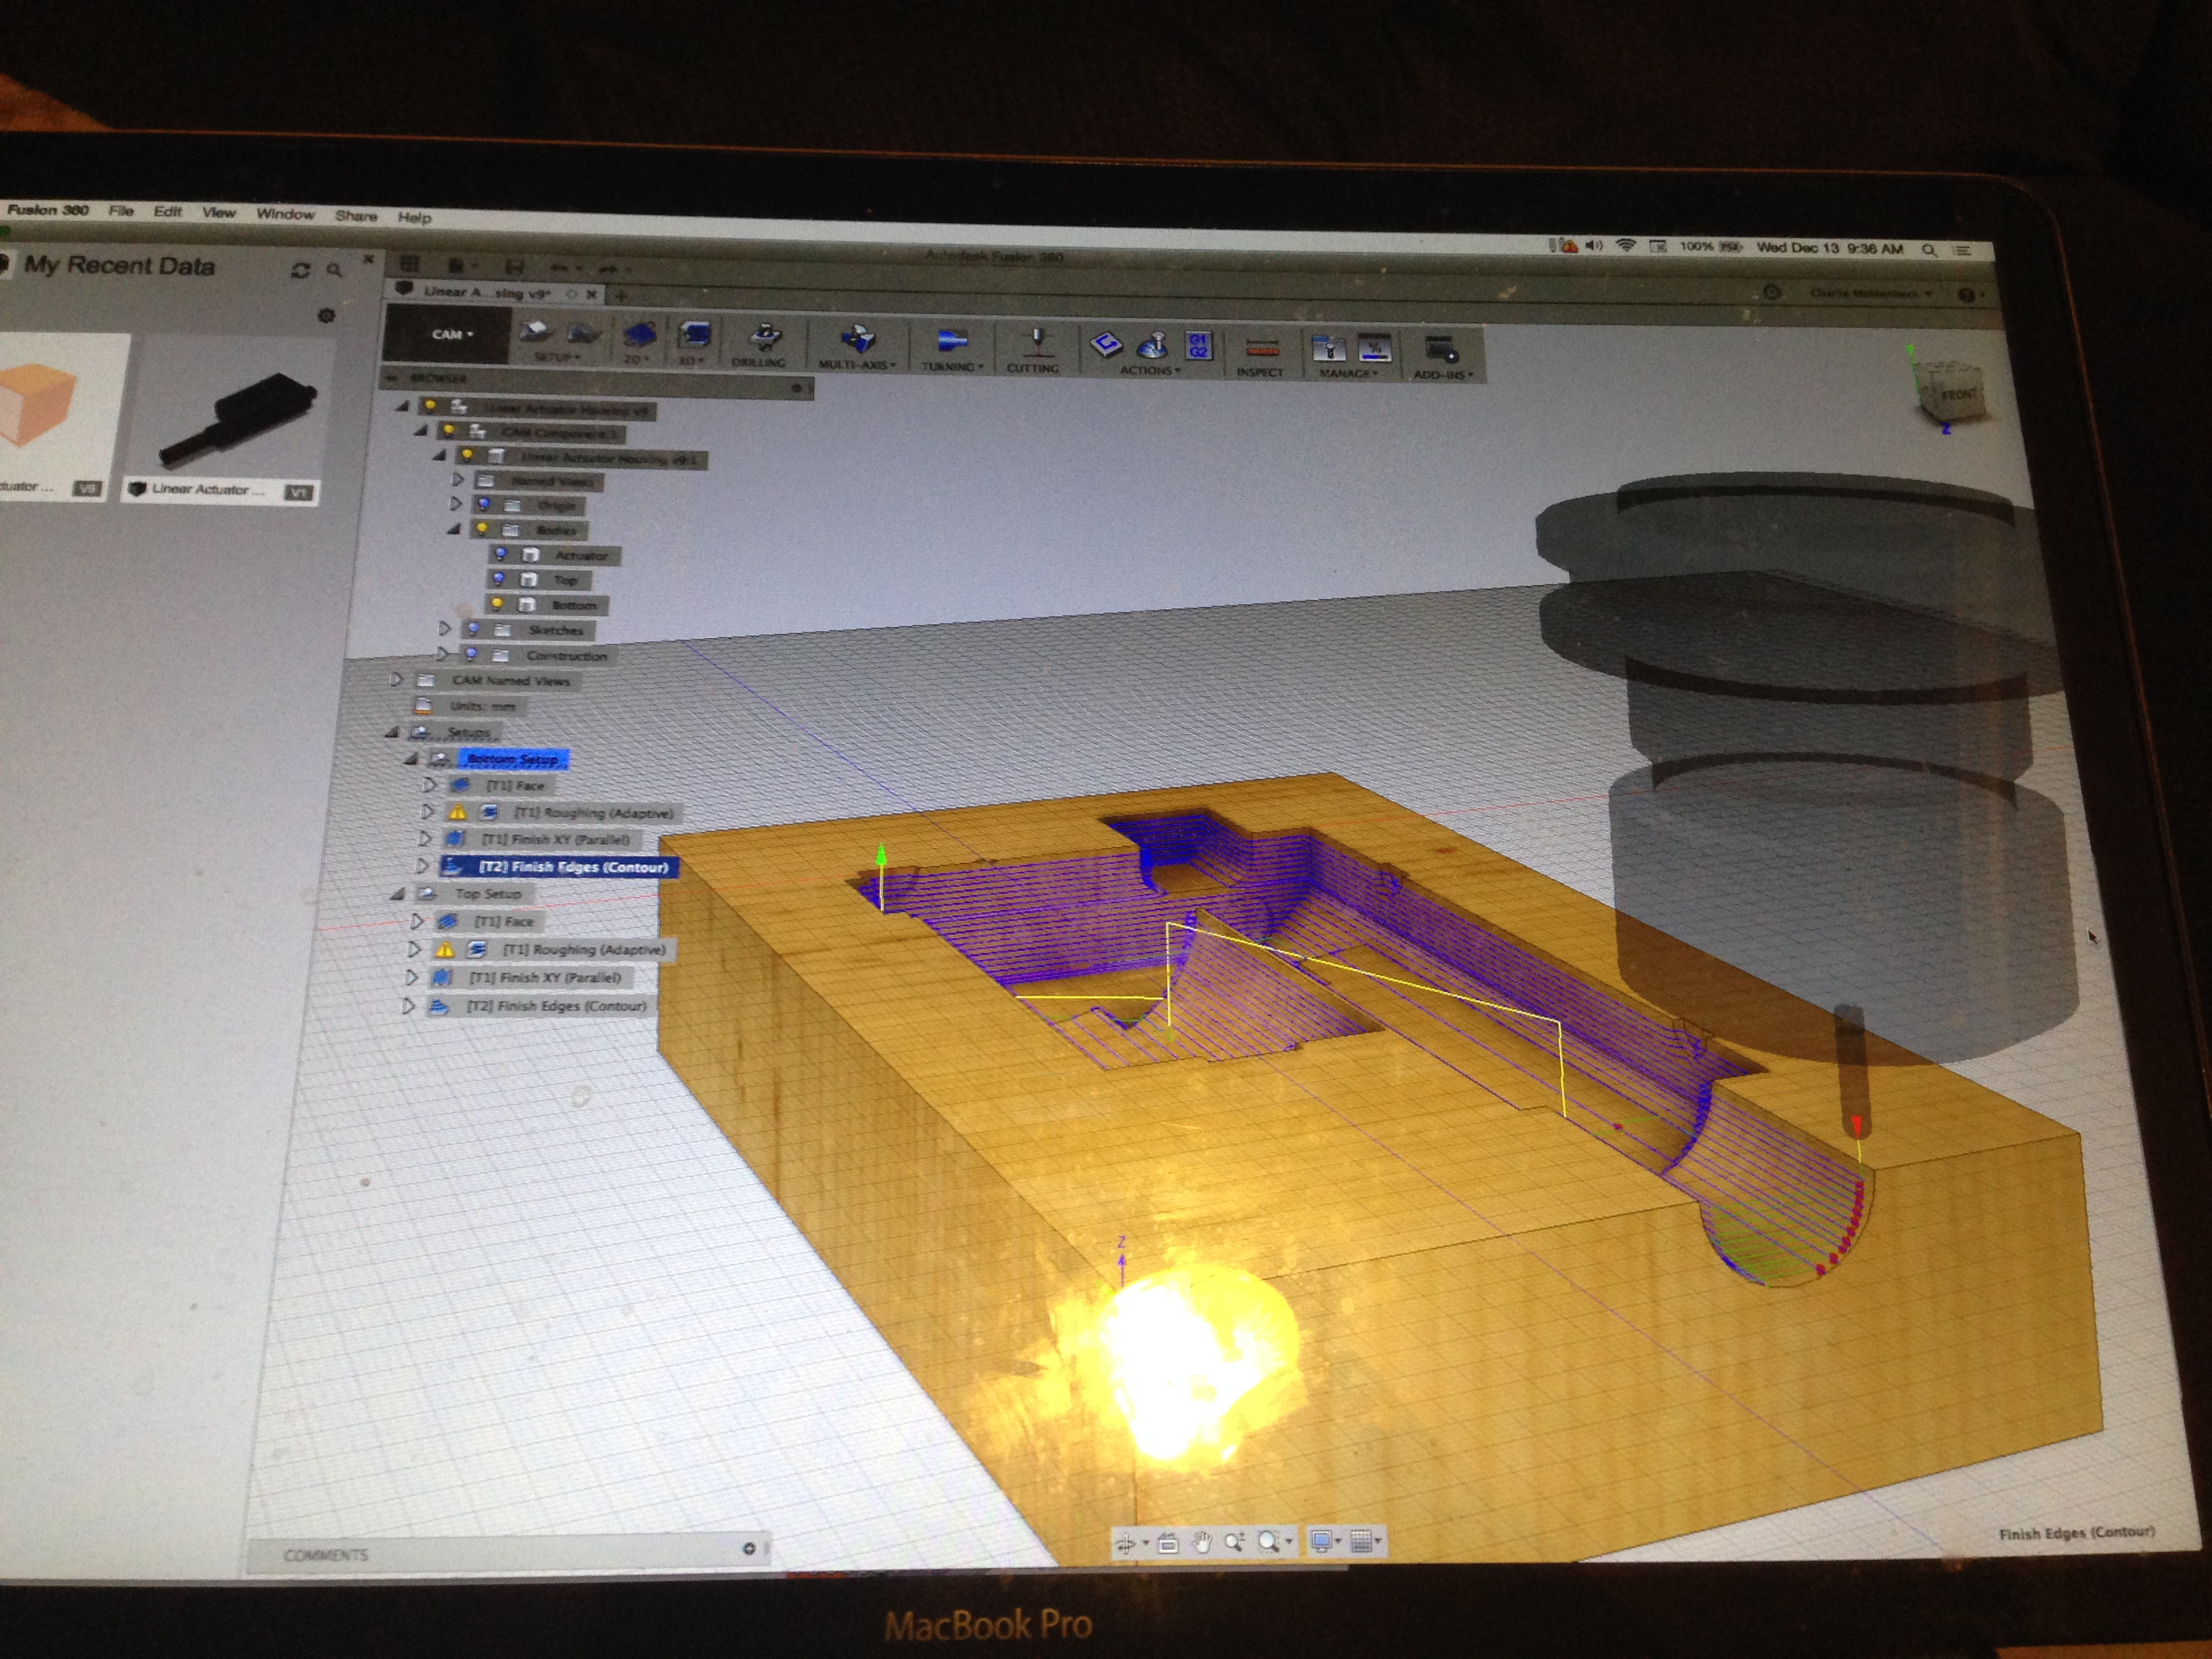This screenshot has width=2212, height=1659.
Task: Click the New Setup icon in toolbar
Action: coord(537,332)
